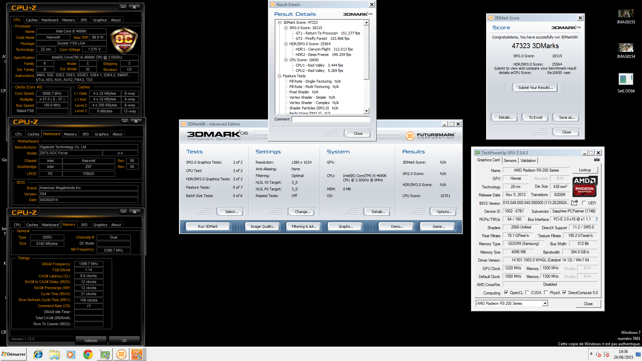Collapse the 3DMark Score tree node
642x361 pixels.
click(x=279, y=23)
